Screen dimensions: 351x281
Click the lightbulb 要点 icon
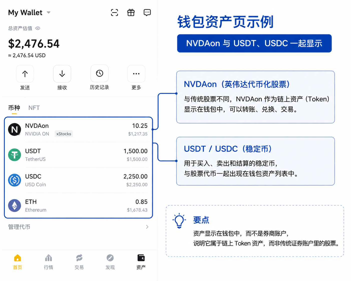click(x=179, y=221)
